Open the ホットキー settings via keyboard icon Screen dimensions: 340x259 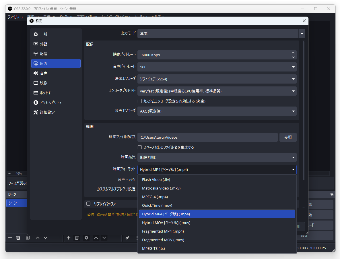pyautogui.click(x=45, y=92)
